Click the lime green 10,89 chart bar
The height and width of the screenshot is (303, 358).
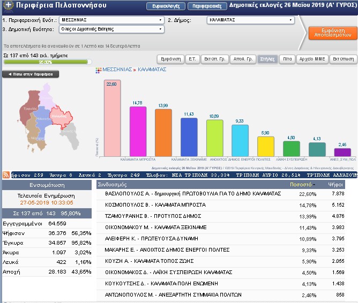pos(214,138)
